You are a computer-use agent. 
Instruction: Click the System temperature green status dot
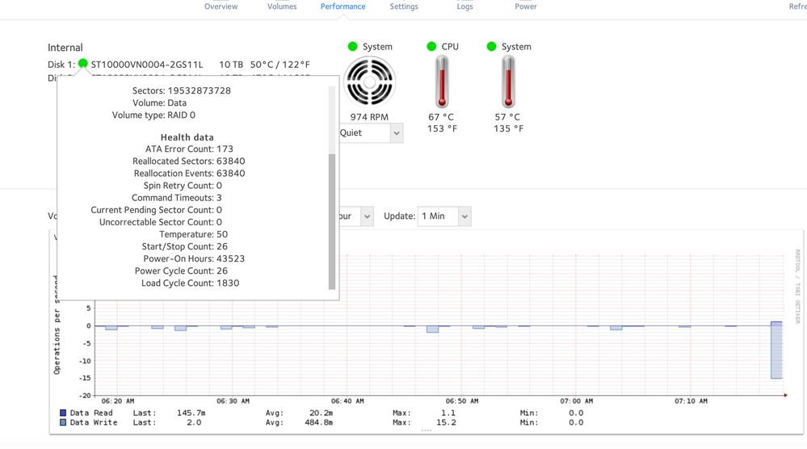click(491, 46)
